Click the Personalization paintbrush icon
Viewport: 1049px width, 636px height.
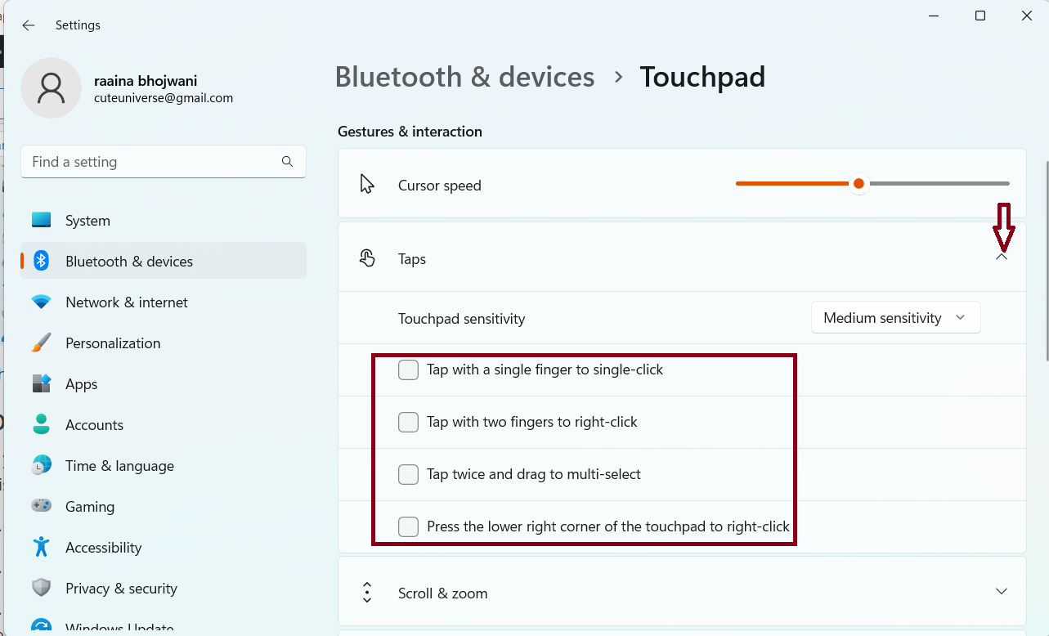tap(41, 343)
